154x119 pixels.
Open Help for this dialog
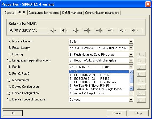click(139, 113)
